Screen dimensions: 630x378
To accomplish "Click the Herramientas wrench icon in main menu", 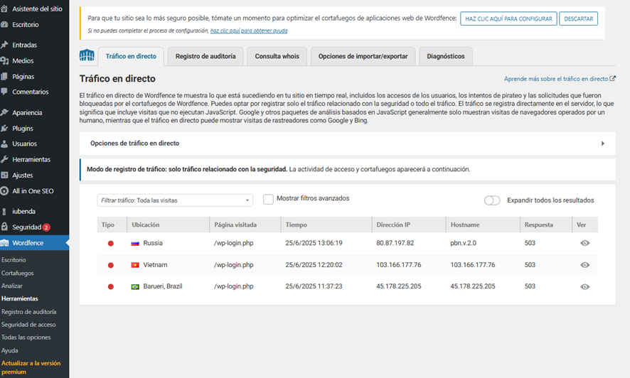I will (4, 159).
